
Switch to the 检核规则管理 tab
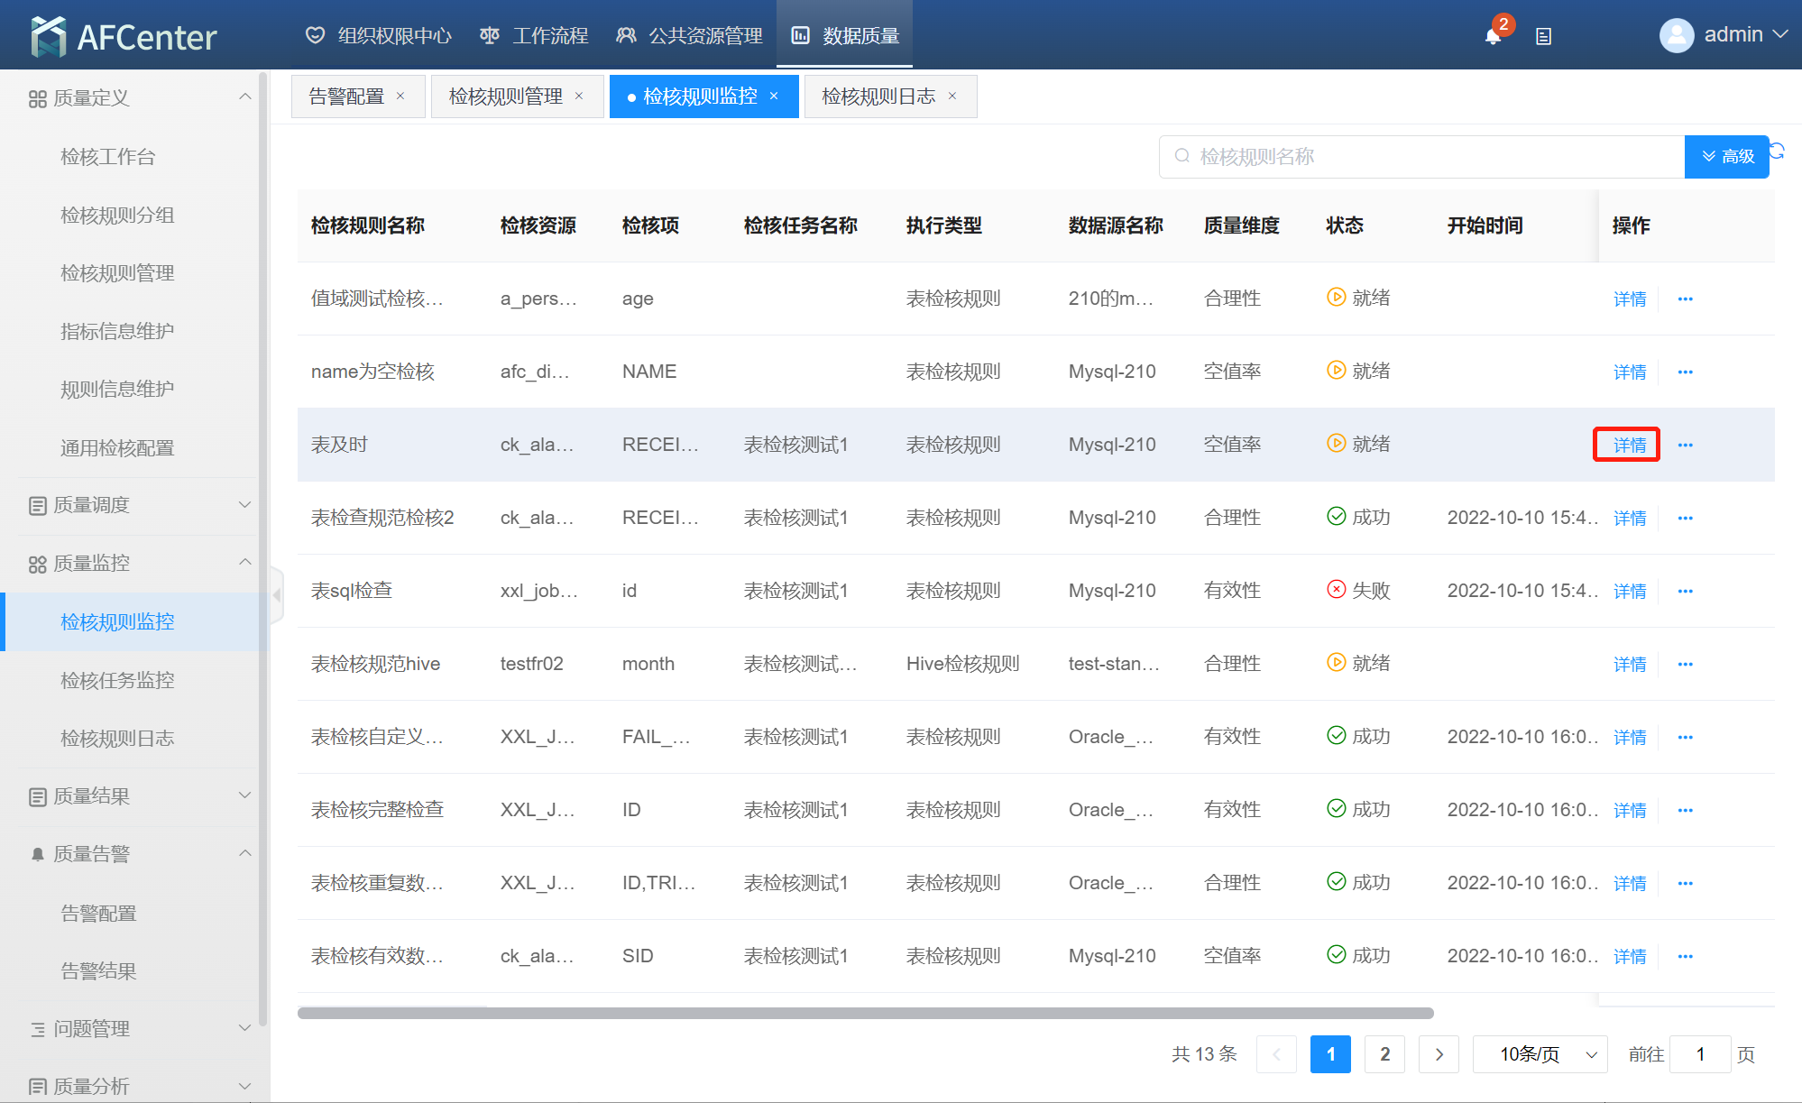pos(506,97)
